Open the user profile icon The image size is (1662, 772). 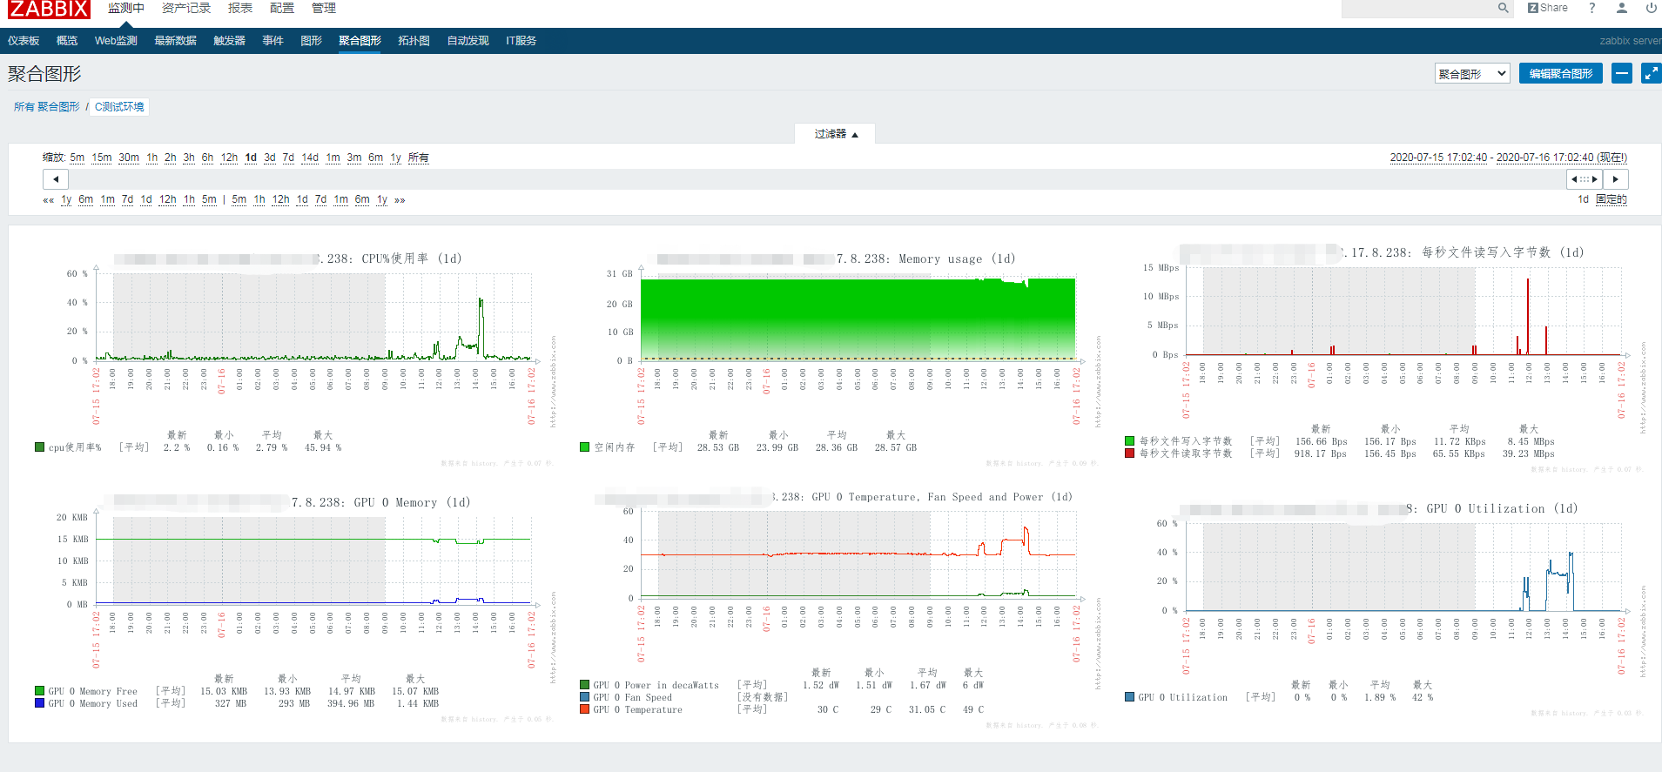click(x=1622, y=8)
